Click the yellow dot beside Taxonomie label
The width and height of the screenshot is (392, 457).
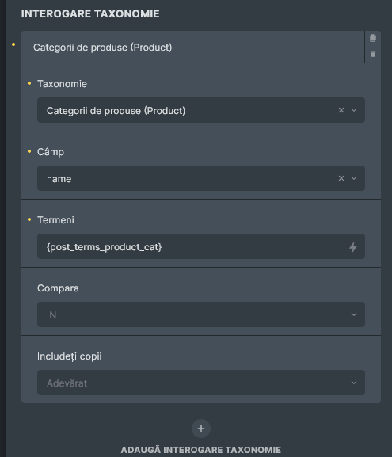tap(29, 83)
